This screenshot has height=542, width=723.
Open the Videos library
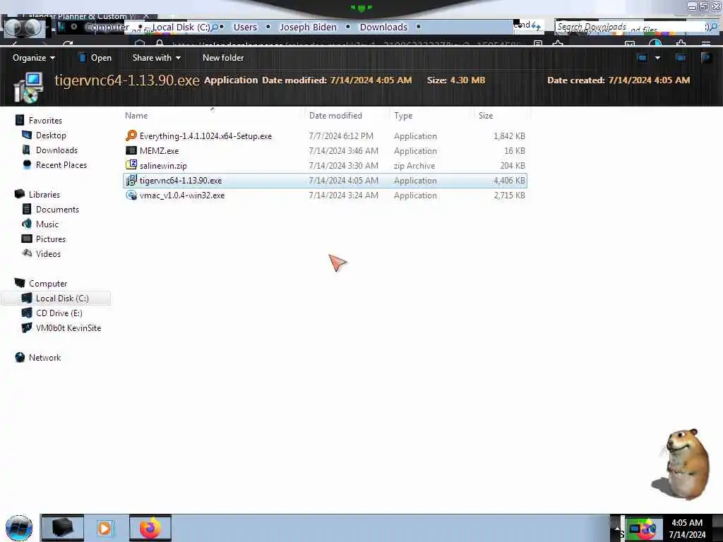[x=48, y=253]
